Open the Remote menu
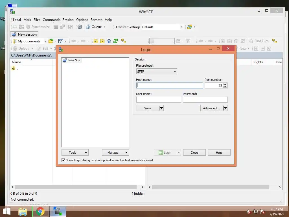Viewport: 289px width, 217px height. point(97,20)
